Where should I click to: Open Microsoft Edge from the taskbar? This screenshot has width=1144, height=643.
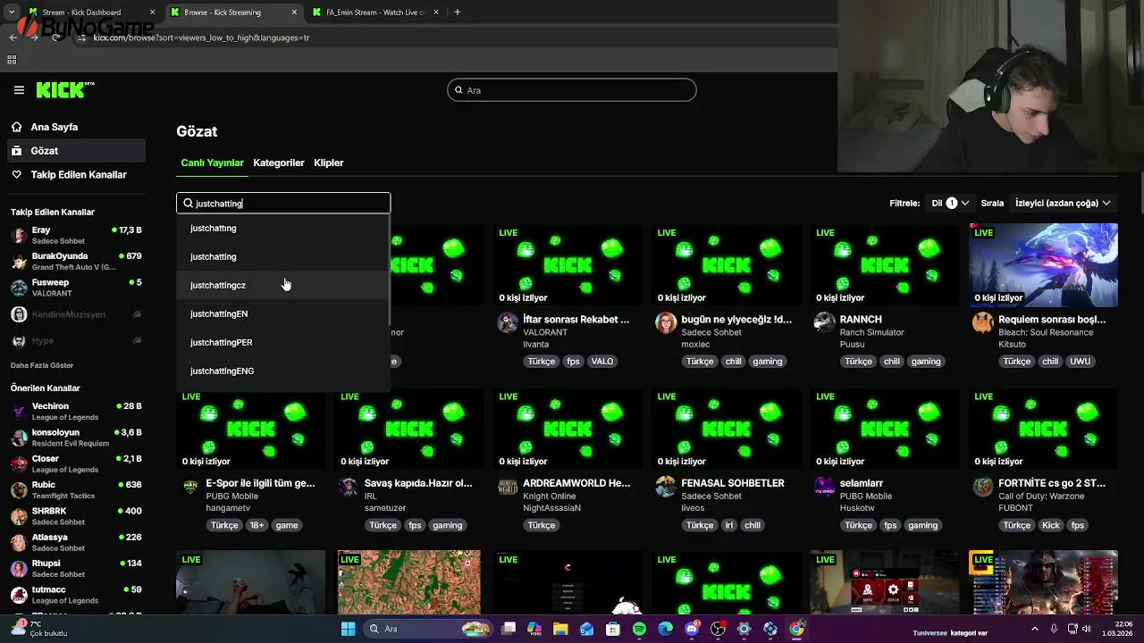(x=666, y=629)
